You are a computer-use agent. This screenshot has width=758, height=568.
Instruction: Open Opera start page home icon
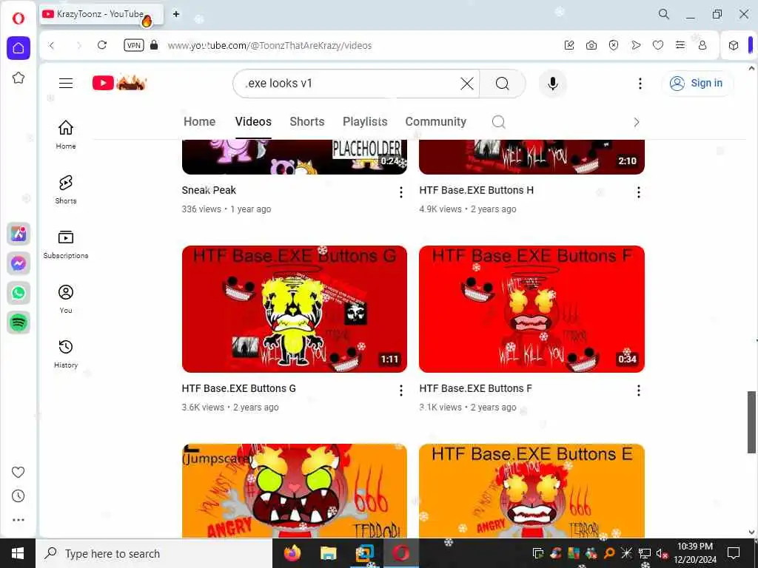[x=19, y=48]
